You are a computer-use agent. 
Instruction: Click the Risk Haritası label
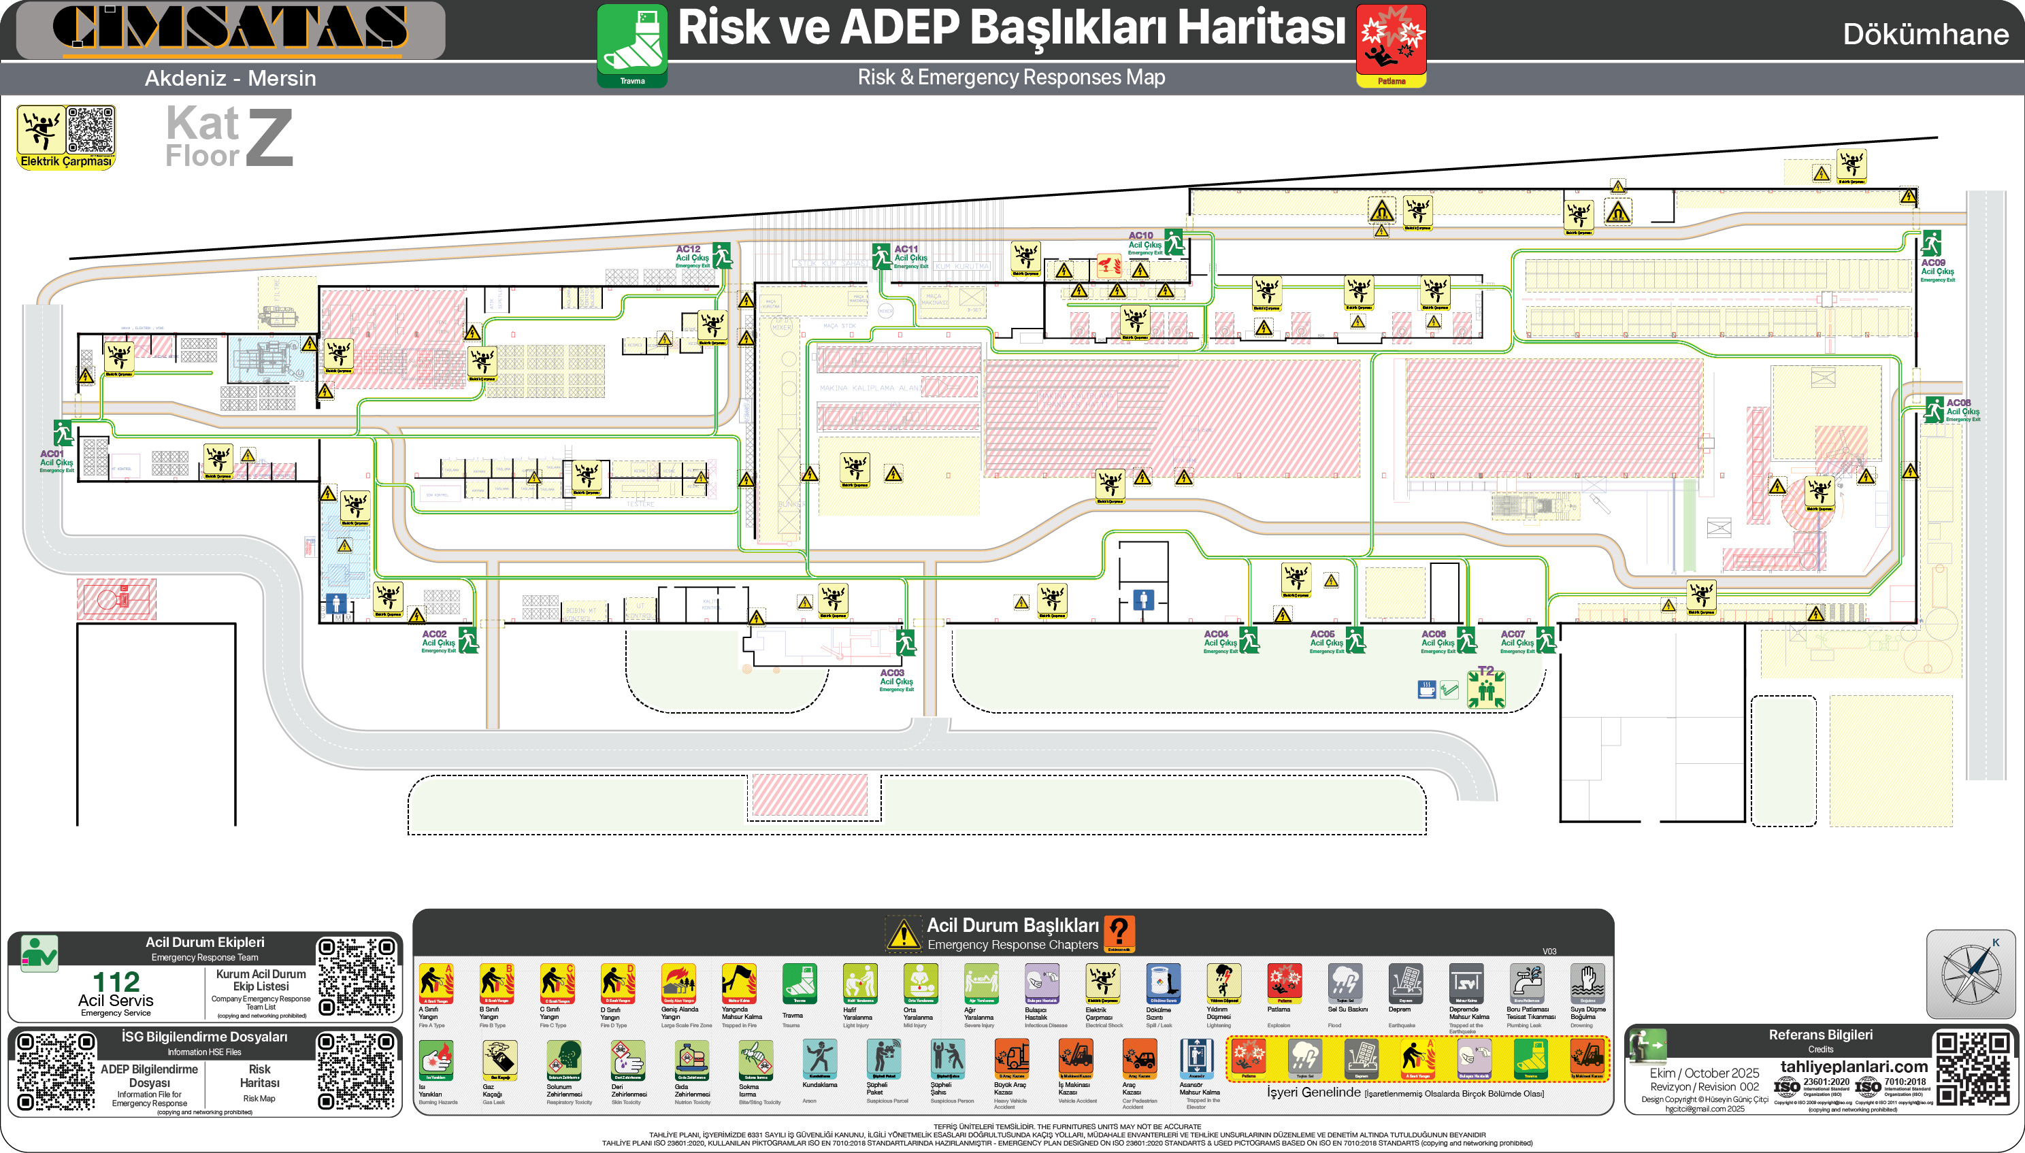[x=259, y=1075]
